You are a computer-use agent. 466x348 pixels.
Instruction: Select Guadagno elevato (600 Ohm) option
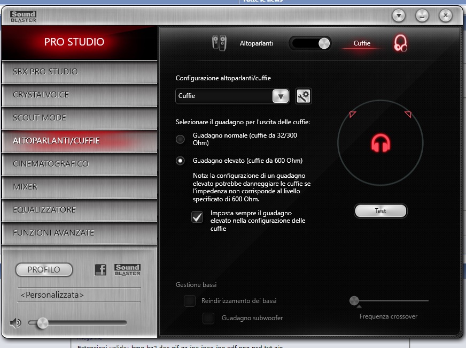click(x=180, y=161)
